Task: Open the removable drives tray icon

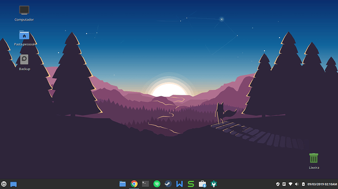Action: pos(284,184)
